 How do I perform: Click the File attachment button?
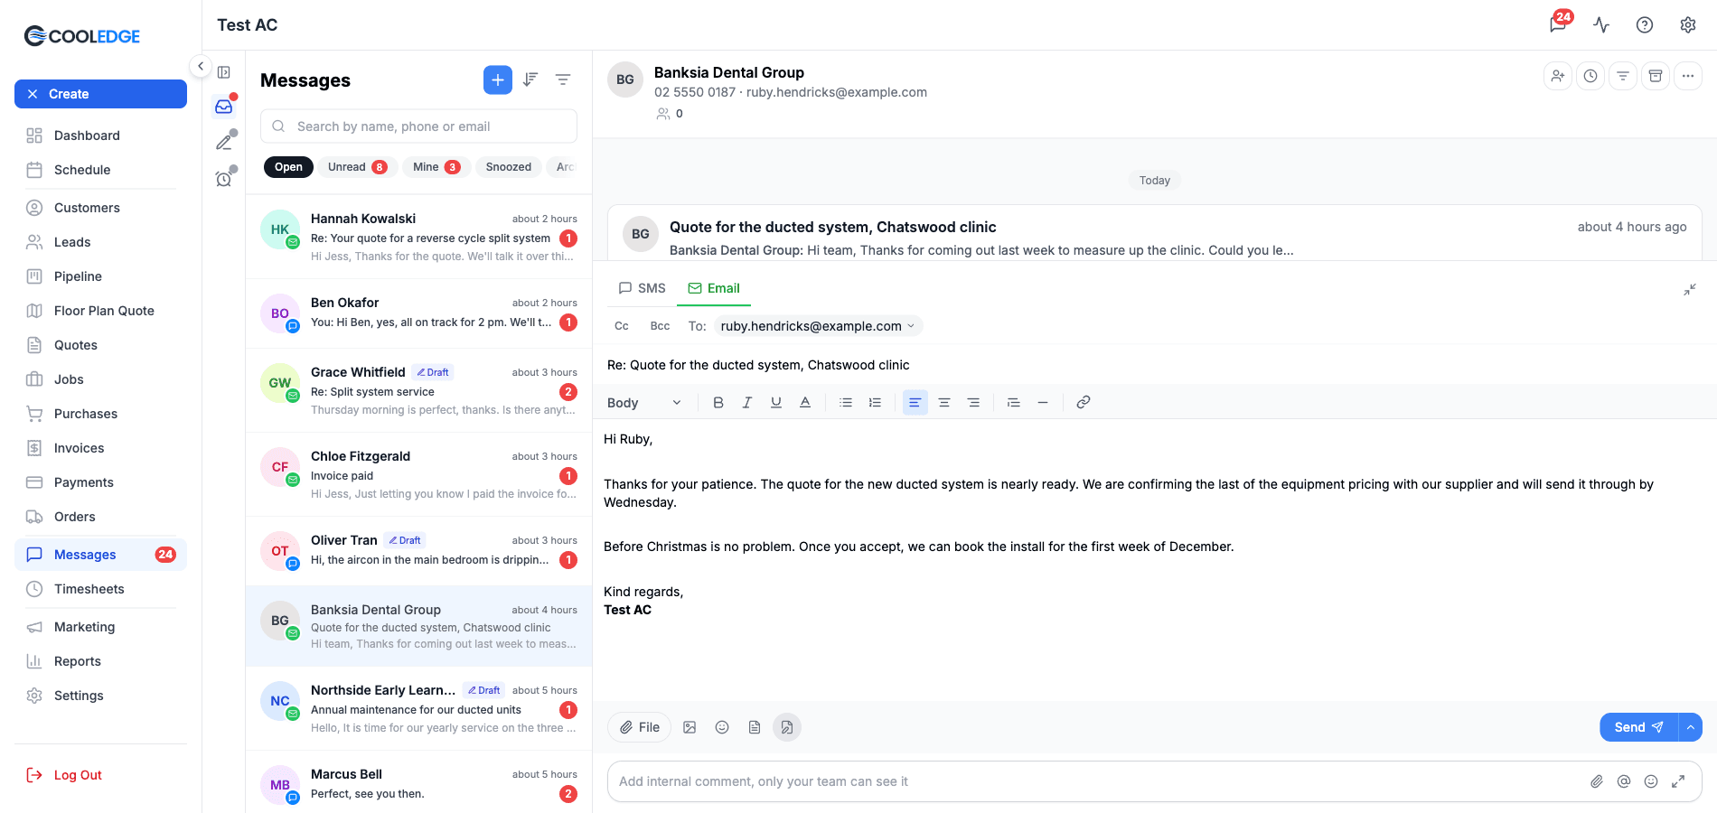click(x=640, y=727)
